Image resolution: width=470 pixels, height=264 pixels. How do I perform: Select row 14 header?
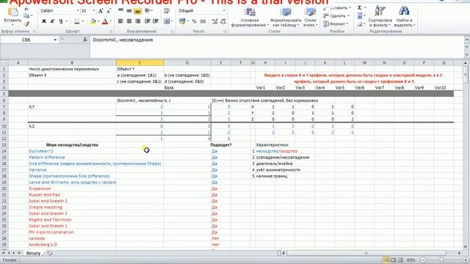(x=4, y=151)
